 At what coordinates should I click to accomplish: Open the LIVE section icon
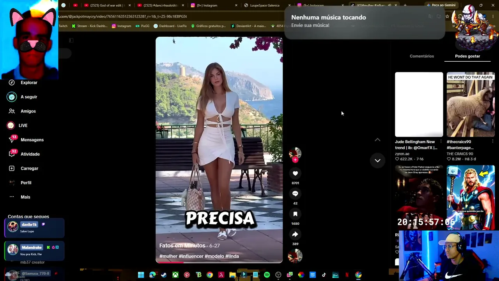(x=11, y=125)
